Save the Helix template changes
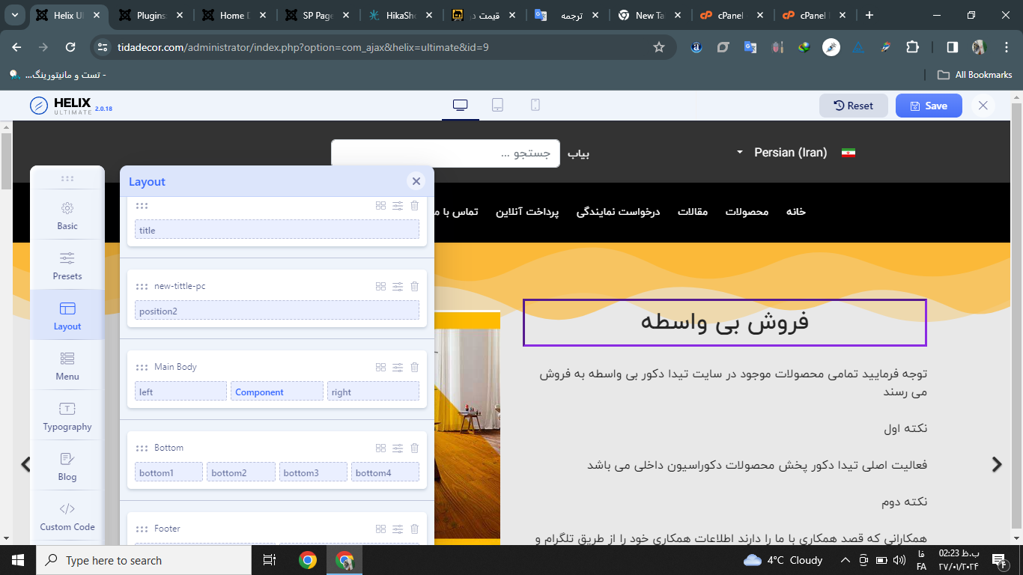The width and height of the screenshot is (1023, 575). 929,106
